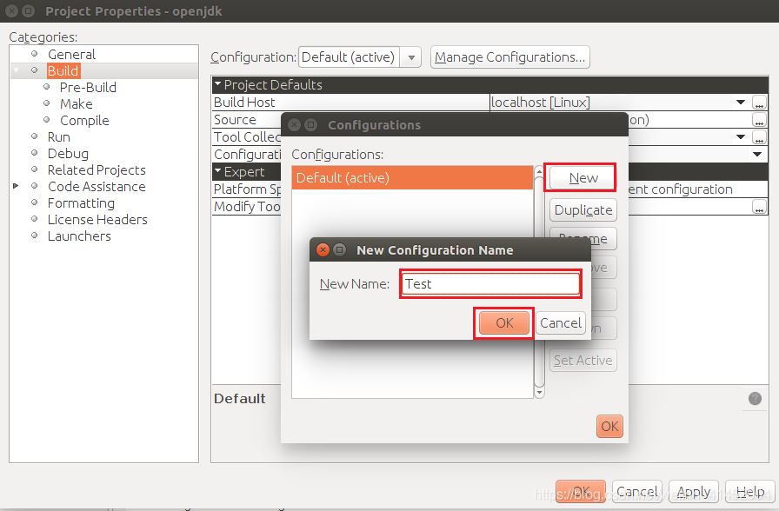Screen dimensions: 779x511
Task: Click the Build Host property label
Action: pyautogui.click(x=244, y=103)
